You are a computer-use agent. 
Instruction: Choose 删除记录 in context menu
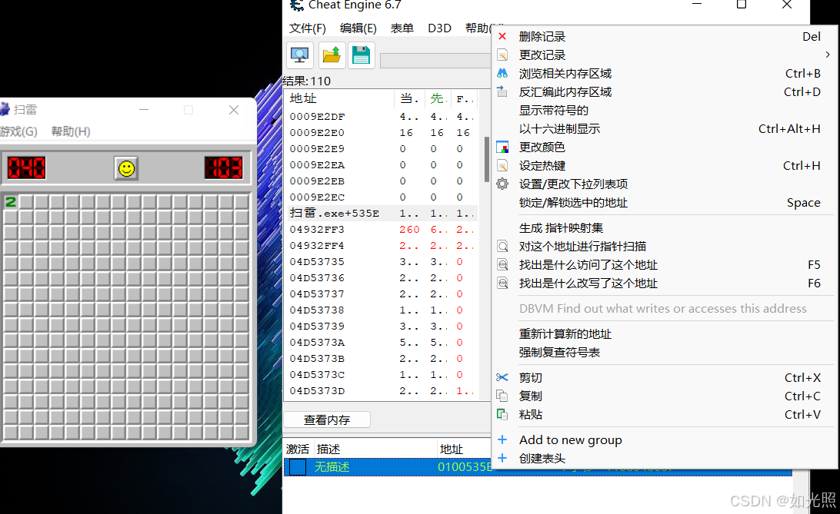click(542, 36)
